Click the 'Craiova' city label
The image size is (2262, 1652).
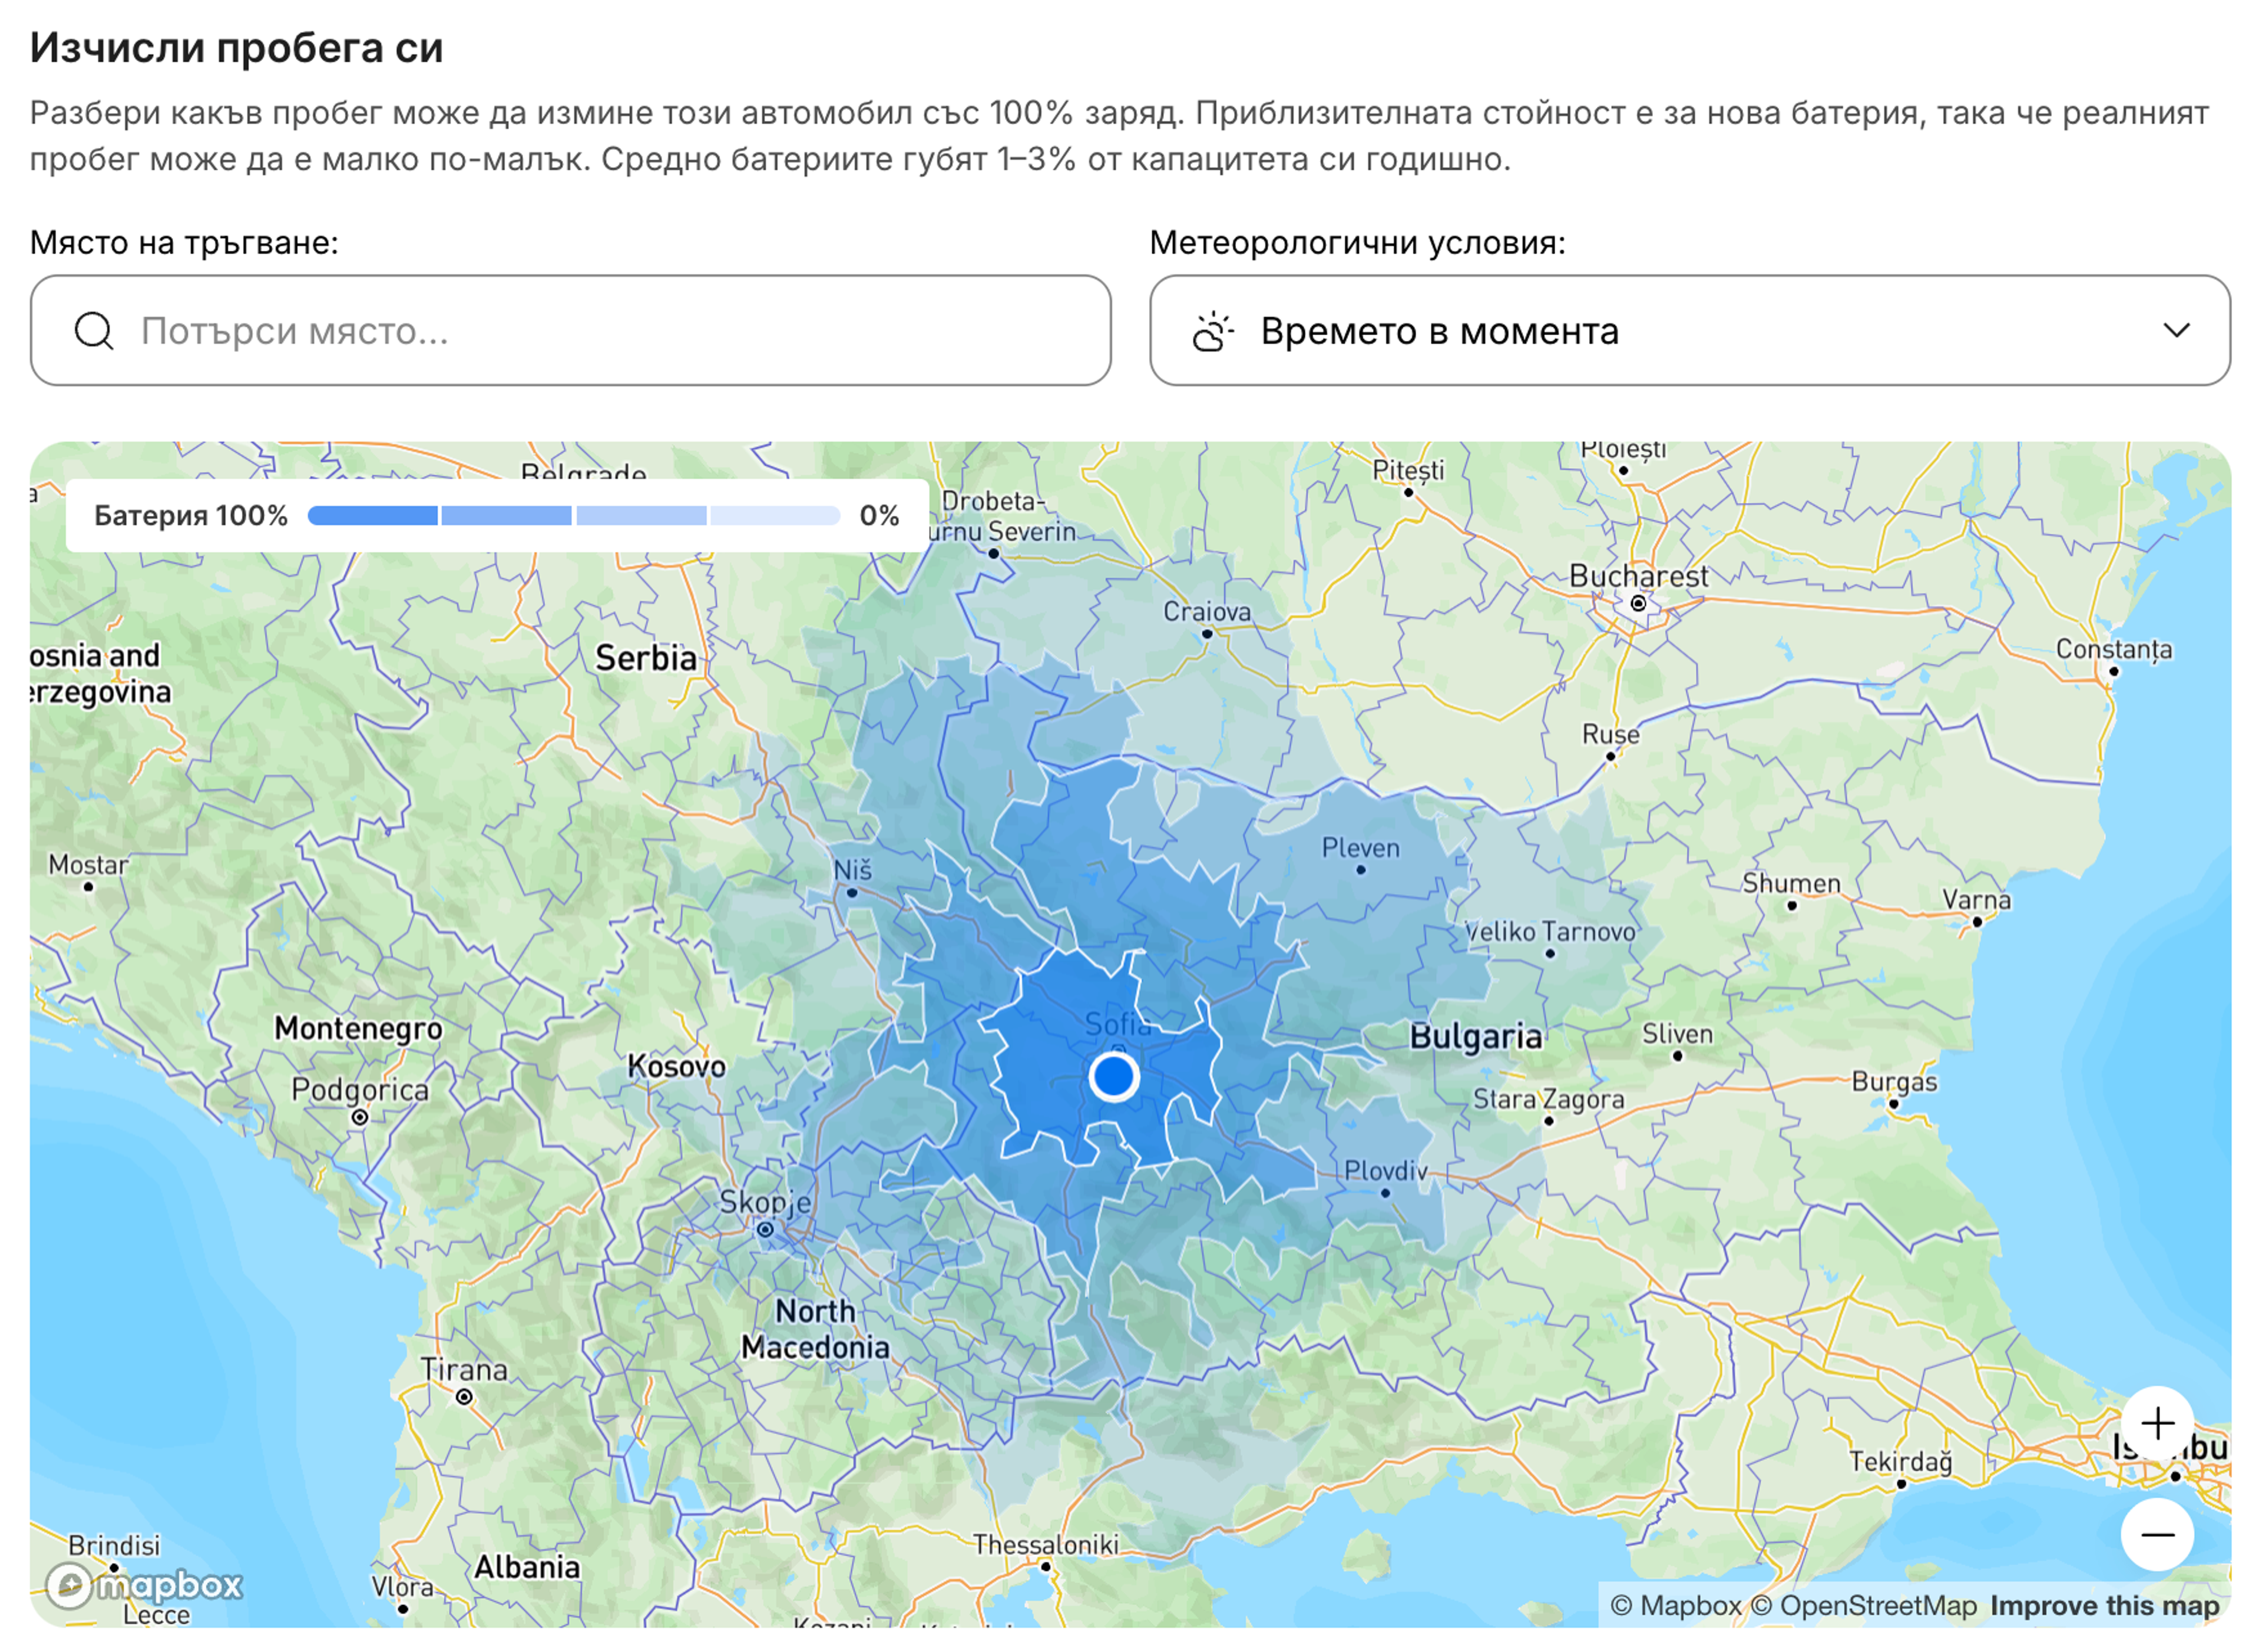click(x=1207, y=612)
